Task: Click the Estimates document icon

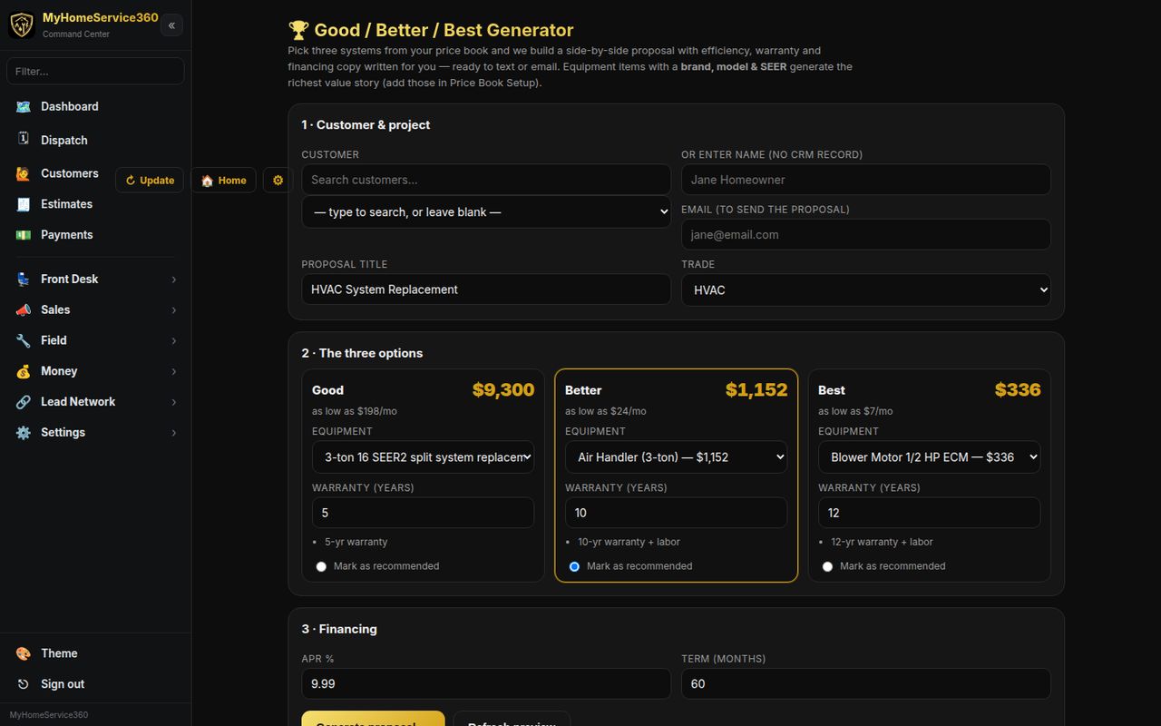Action: coord(24,204)
